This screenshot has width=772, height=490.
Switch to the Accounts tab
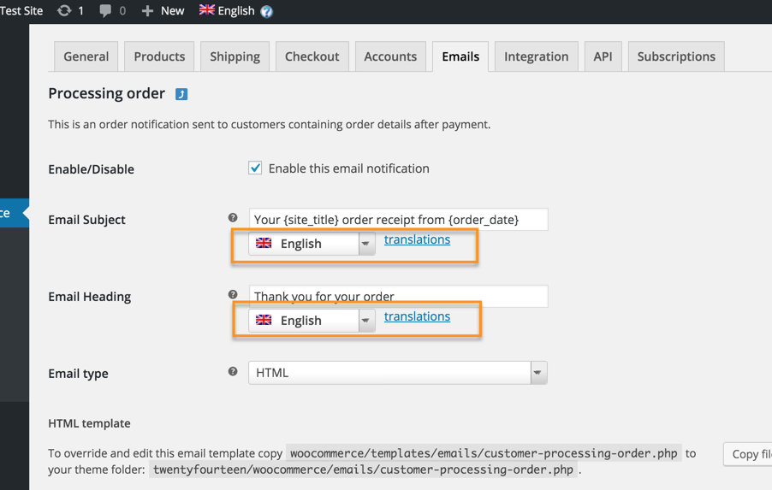(x=390, y=56)
